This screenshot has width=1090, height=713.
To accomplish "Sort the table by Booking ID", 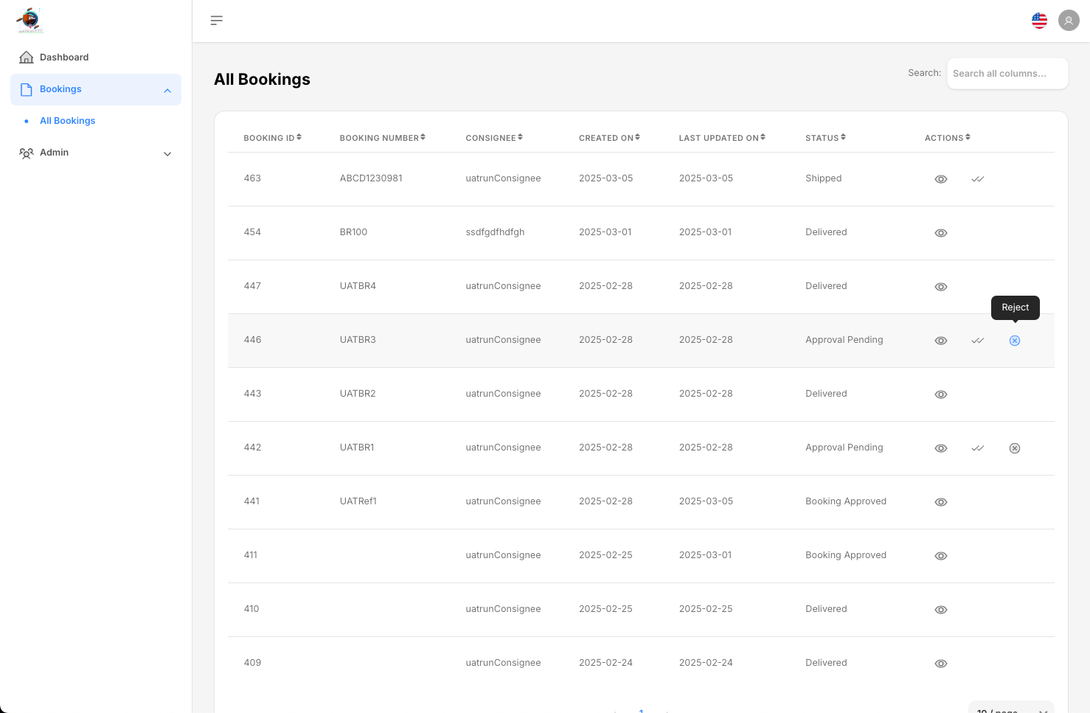I will pos(272,138).
